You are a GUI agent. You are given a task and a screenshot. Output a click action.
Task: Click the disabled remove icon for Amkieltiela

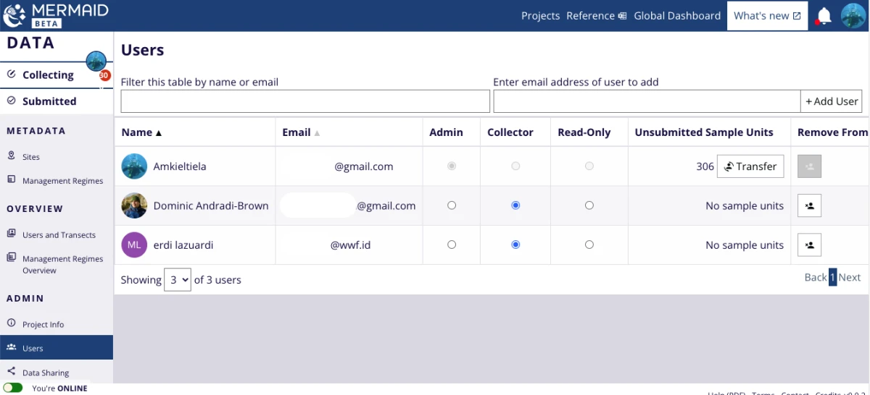[809, 166]
